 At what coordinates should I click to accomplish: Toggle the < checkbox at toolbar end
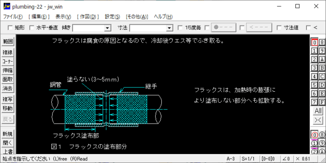[309, 28]
